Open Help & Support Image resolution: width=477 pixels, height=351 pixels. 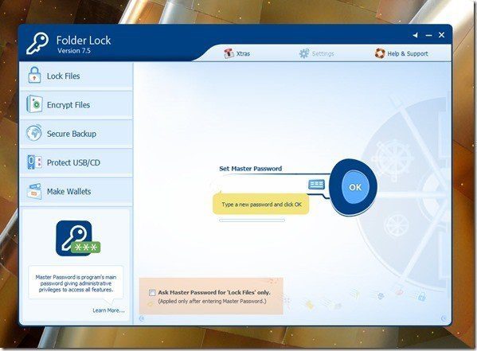coord(401,53)
